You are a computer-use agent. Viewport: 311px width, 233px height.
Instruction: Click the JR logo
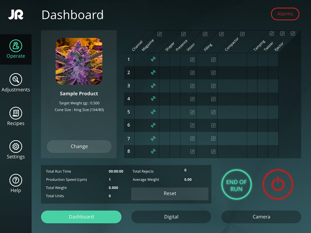click(x=16, y=14)
